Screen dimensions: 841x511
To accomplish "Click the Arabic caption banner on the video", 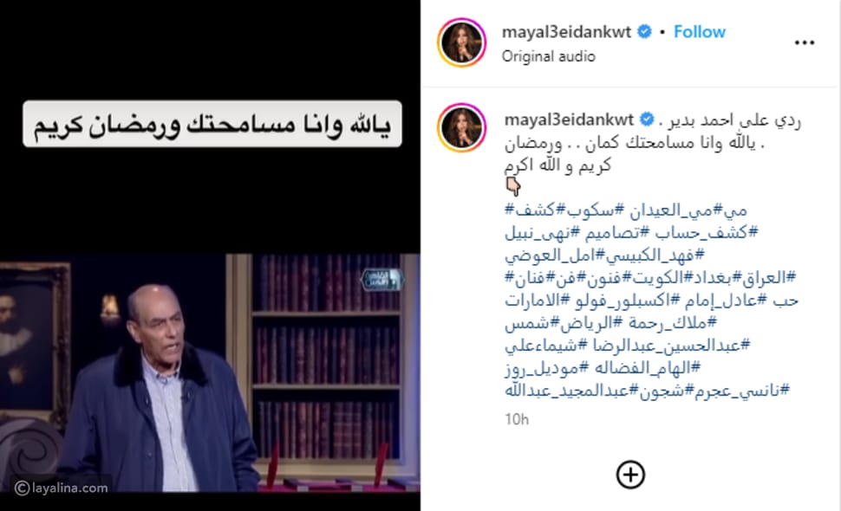I will [x=212, y=124].
